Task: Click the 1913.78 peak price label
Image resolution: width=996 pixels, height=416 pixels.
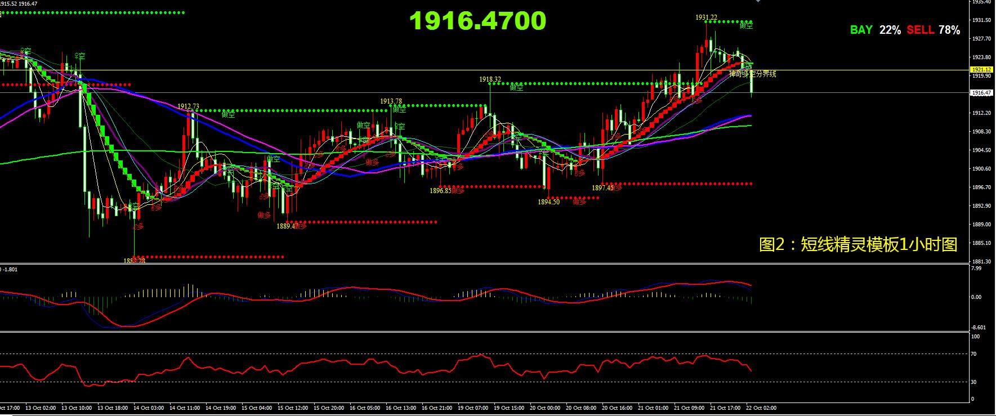Action: point(391,101)
